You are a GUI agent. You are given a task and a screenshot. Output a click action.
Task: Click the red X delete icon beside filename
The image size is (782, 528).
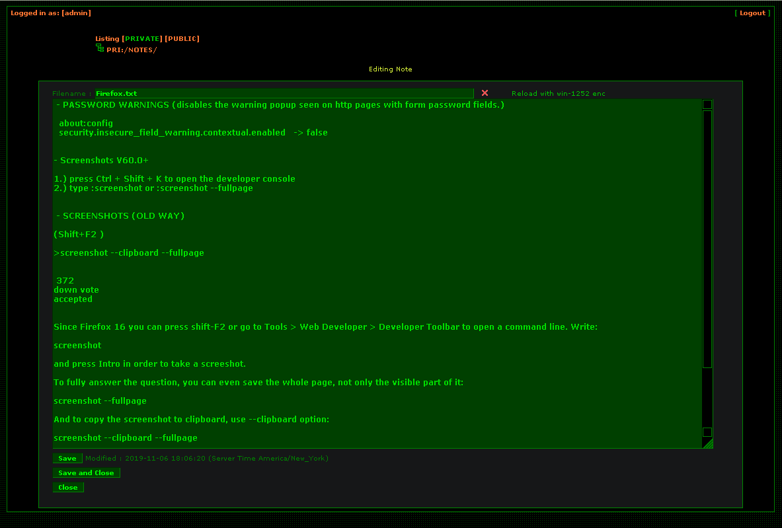click(485, 93)
